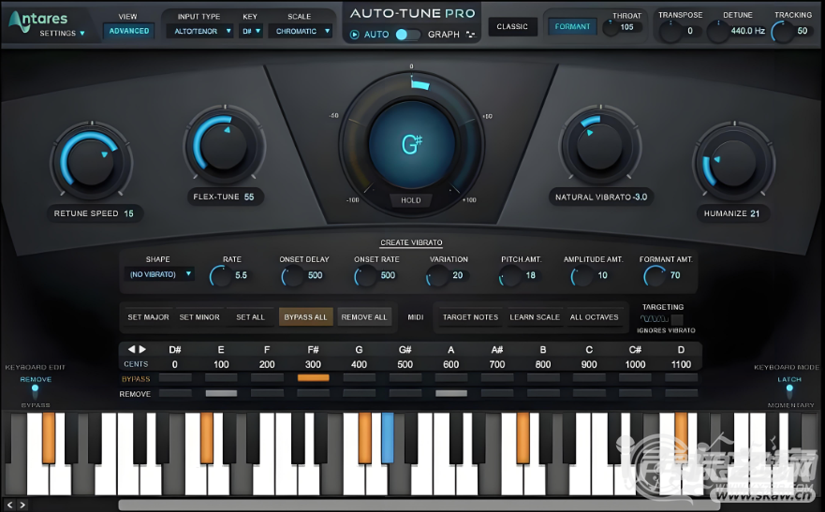Click the Formant Amt knob

click(x=654, y=276)
